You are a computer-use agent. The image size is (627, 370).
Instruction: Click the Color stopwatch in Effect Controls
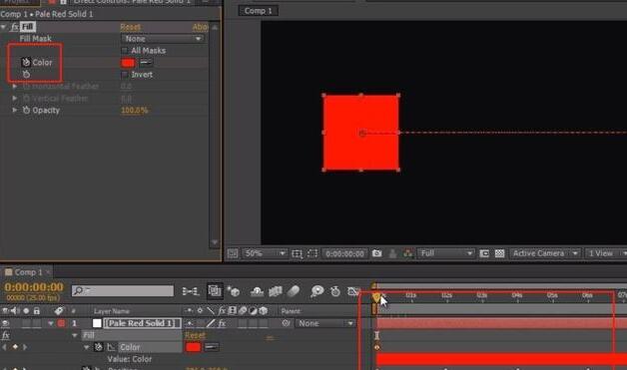[26, 63]
